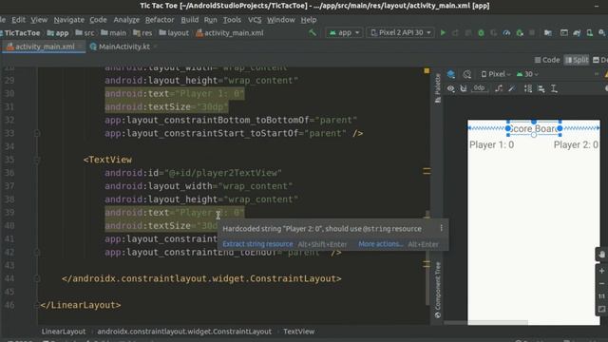Image resolution: width=608 pixels, height=342 pixels.
Task: Zoom out the preview with minus button
Action: [601, 283]
